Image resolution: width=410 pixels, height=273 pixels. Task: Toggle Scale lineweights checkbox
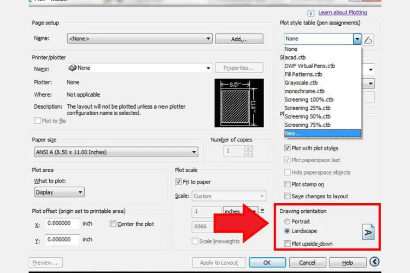click(x=195, y=241)
